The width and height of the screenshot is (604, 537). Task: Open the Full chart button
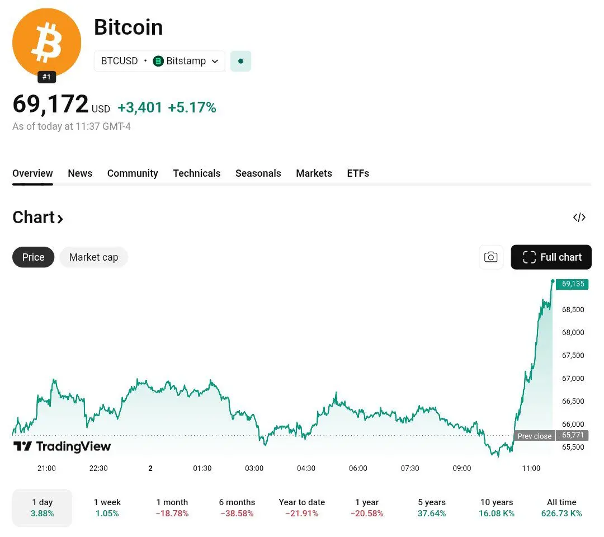coord(551,257)
